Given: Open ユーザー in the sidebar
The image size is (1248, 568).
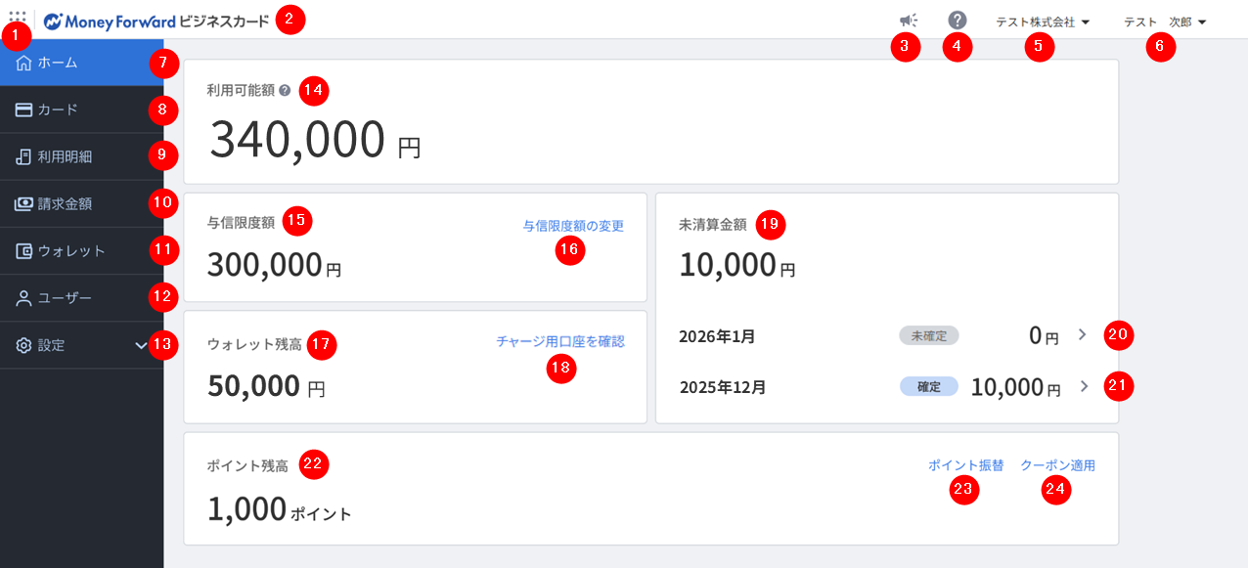Looking at the screenshot, I should (x=66, y=298).
